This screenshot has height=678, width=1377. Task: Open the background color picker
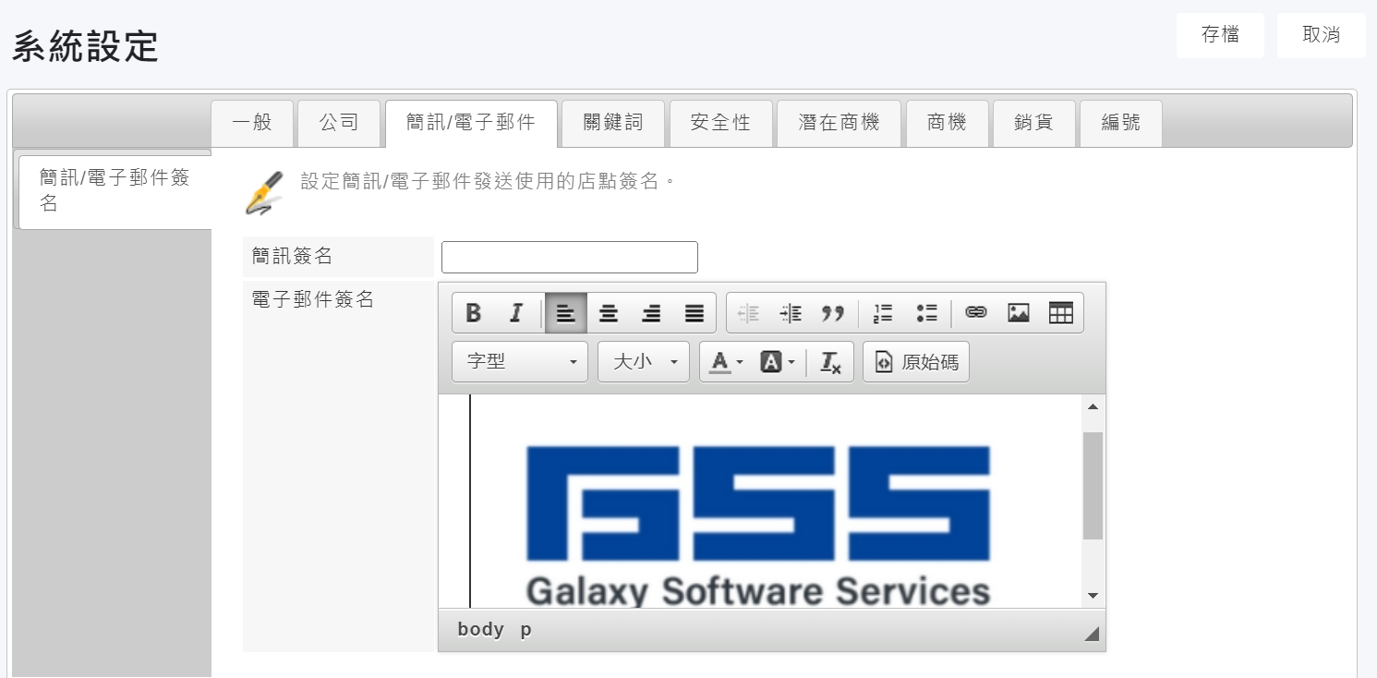pyautogui.click(x=777, y=362)
